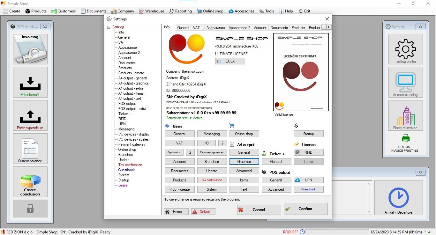Select Guestbook in settings tree
Image resolution: width=436 pixels, height=235 pixels.
point(126,170)
